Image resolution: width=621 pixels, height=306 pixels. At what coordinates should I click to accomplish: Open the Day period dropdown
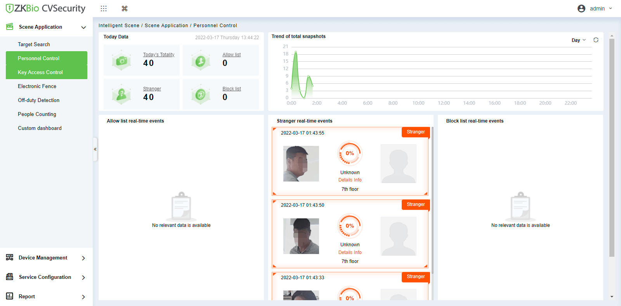pyautogui.click(x=578, y=40)
